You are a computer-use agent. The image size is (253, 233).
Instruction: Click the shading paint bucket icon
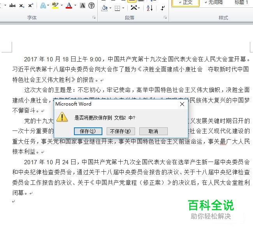point(104,8)
